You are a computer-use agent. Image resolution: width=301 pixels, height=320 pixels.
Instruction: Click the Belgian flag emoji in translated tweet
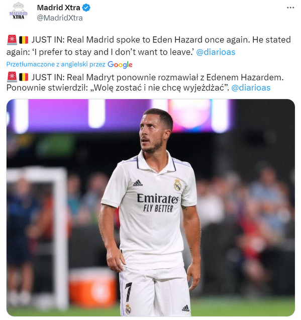click(24, 77)
